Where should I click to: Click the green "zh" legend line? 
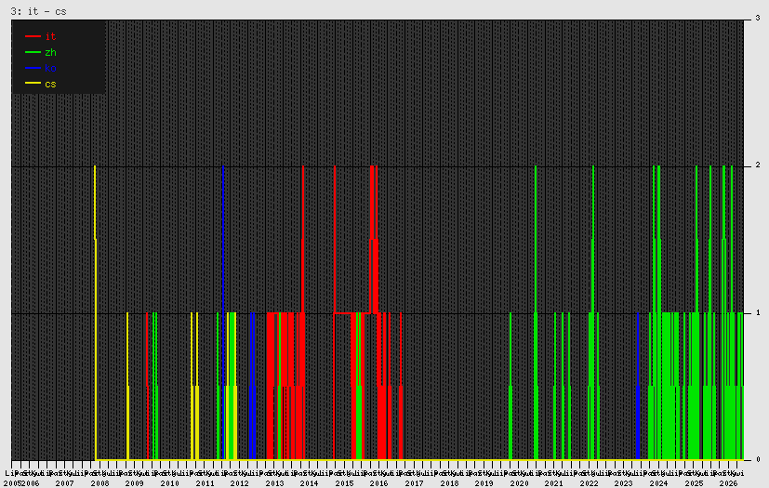[33, 52]
